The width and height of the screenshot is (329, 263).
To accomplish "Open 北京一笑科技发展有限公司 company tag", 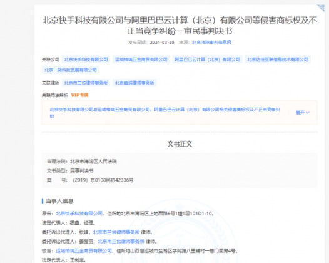I will click(70, 70).
